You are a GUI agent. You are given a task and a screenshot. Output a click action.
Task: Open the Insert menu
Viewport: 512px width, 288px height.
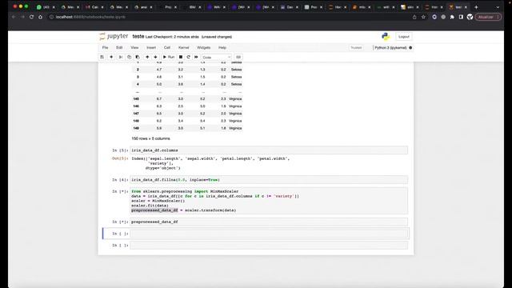pos(151,48)
